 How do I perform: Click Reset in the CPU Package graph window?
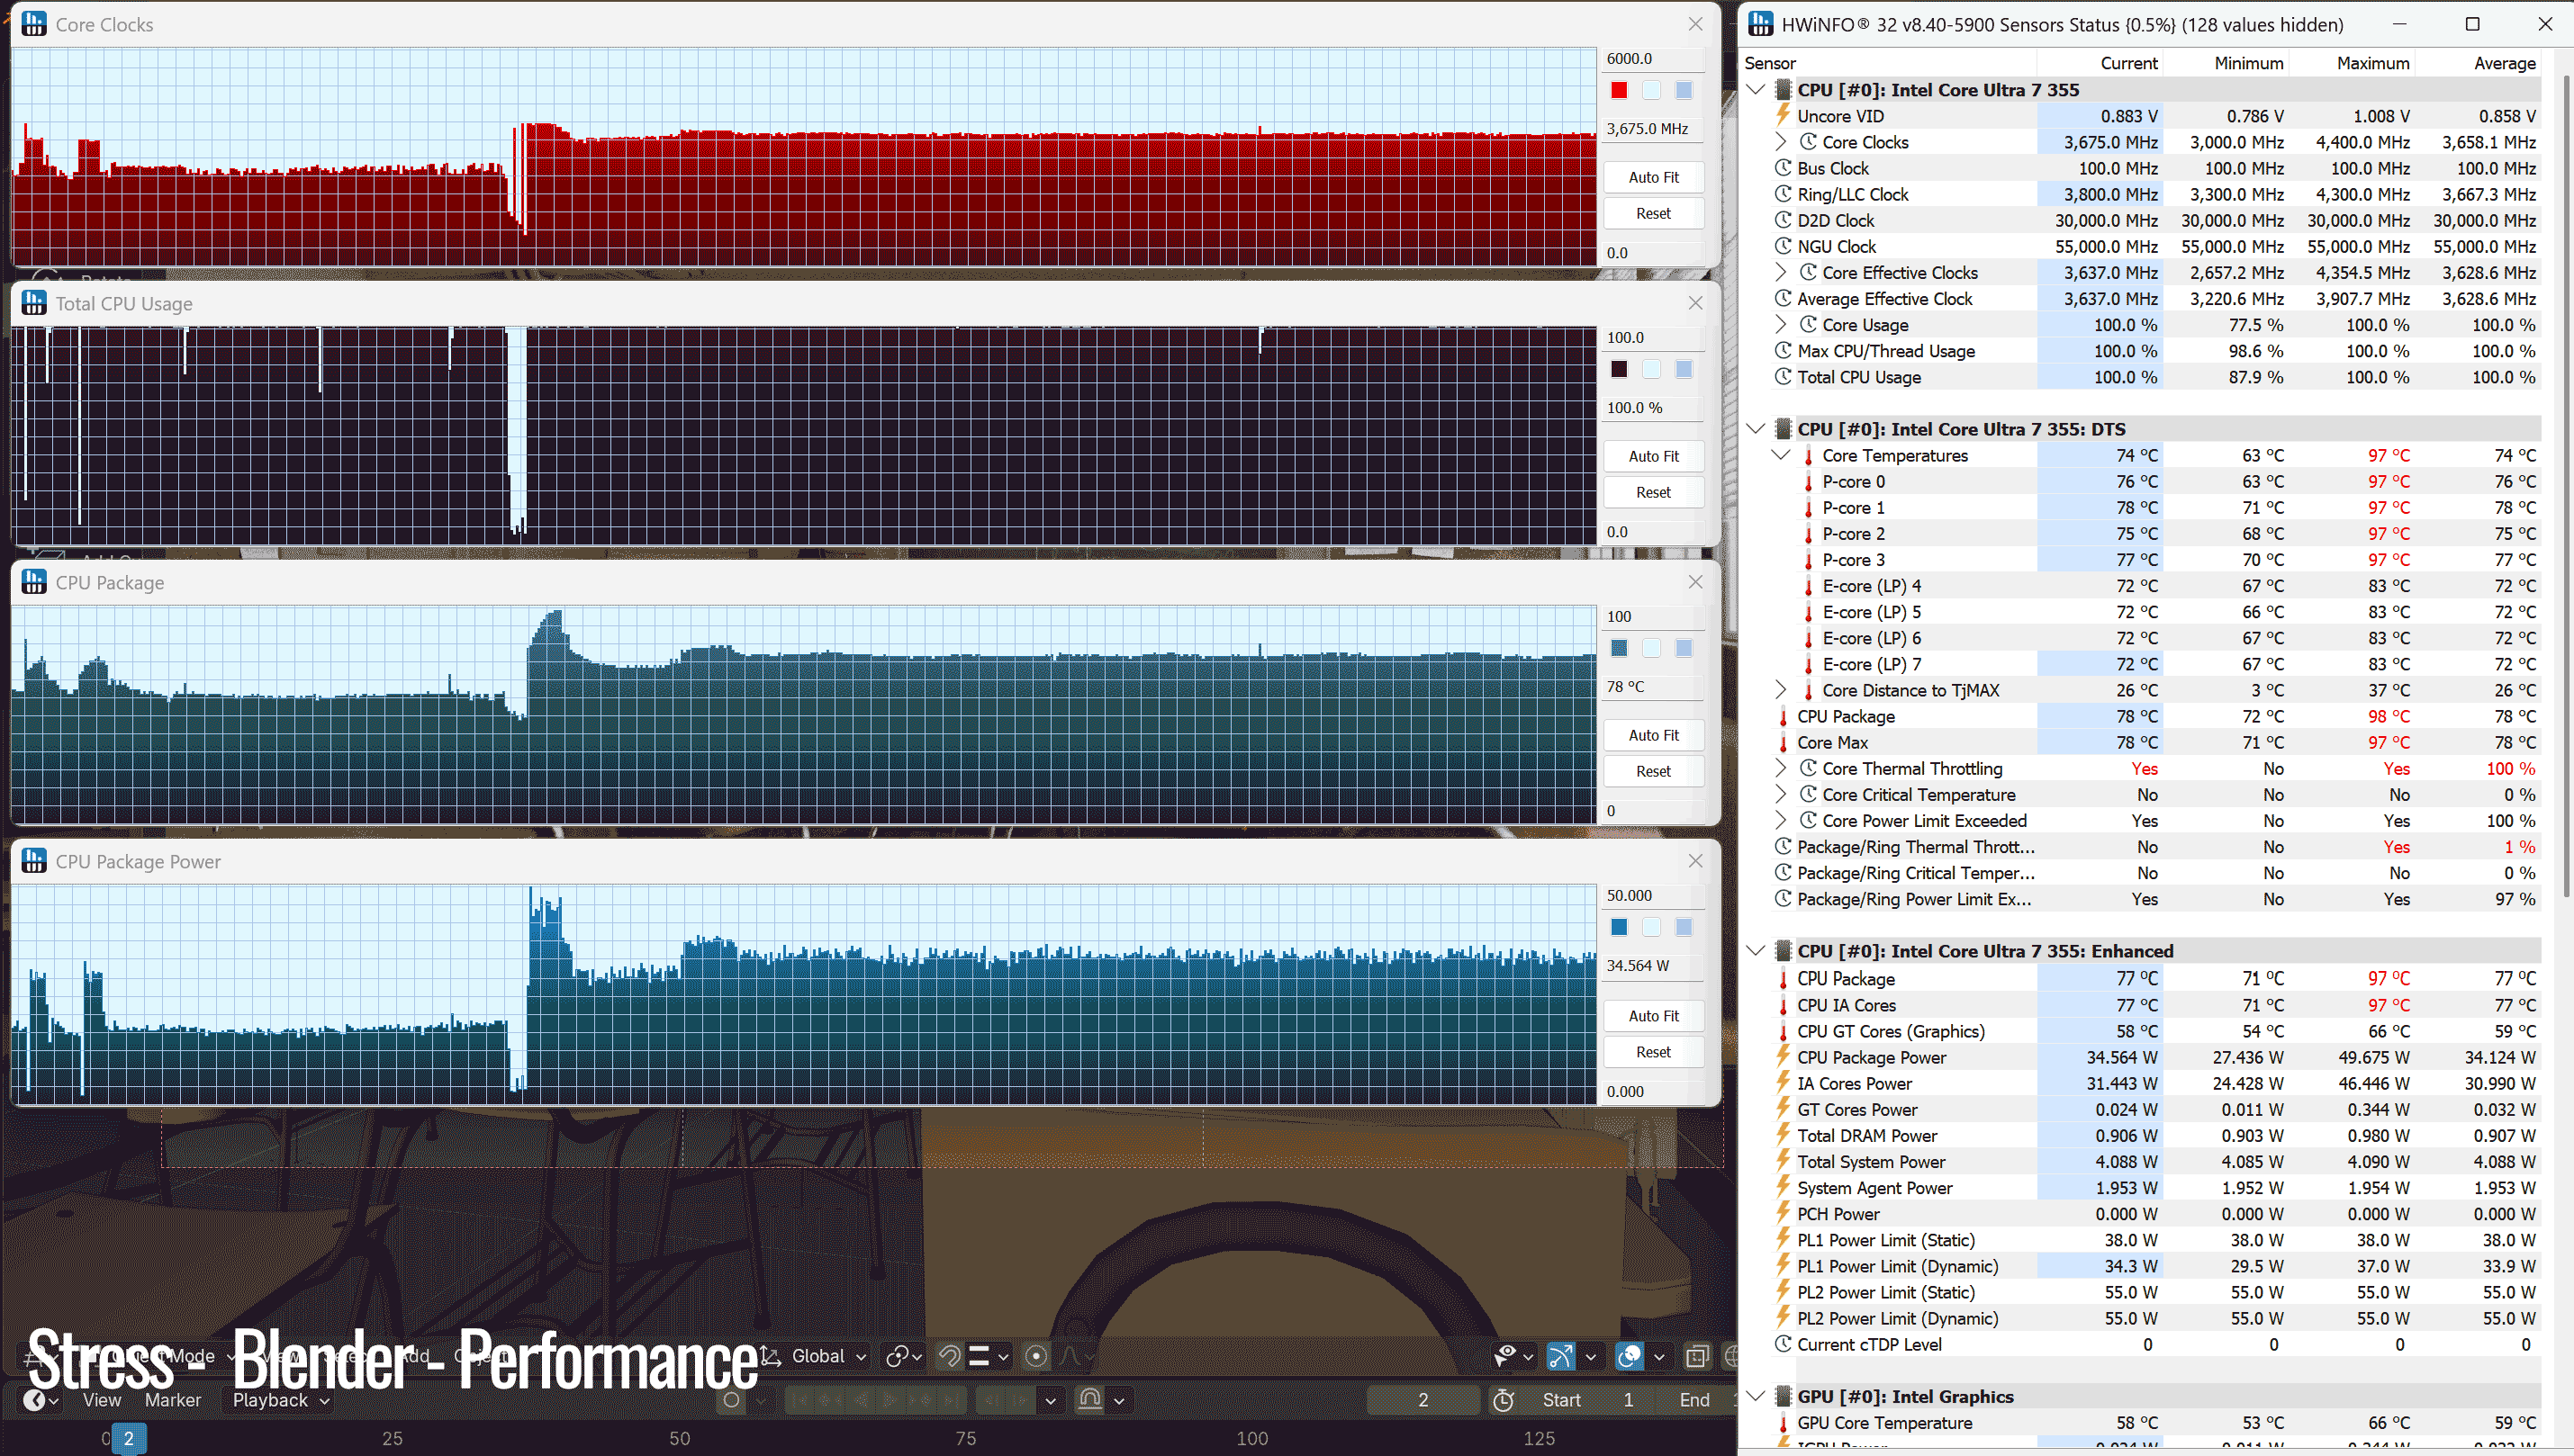[x=1654, y=771]
